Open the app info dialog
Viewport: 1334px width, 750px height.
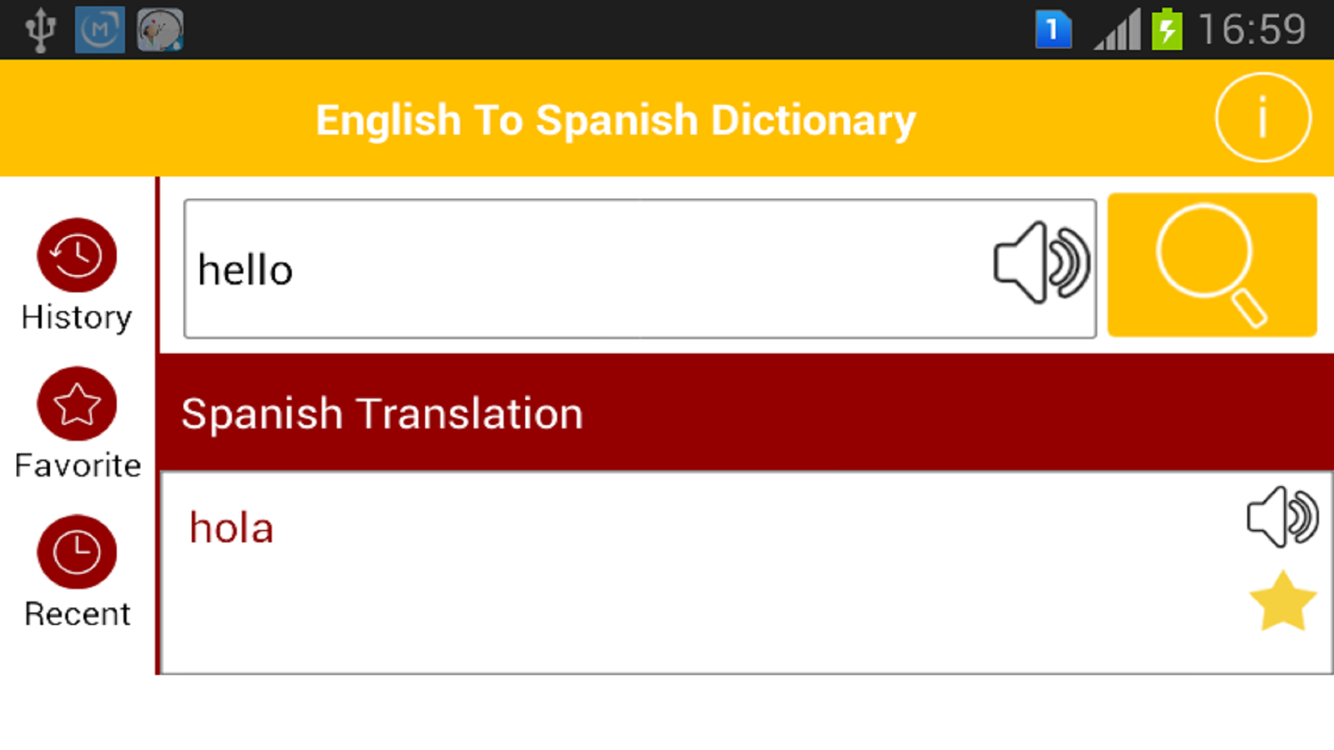[1262, 117]
